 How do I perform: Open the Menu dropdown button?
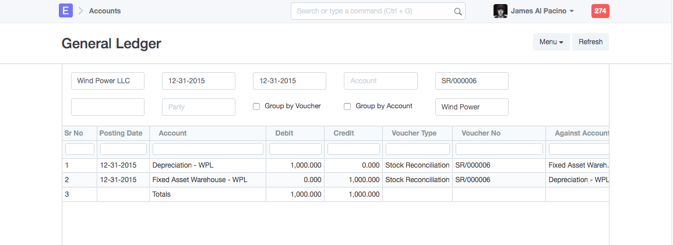(x=551, y=42)
